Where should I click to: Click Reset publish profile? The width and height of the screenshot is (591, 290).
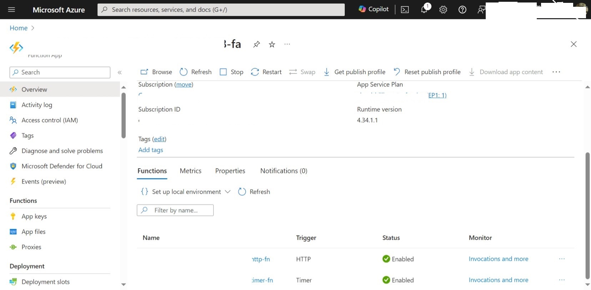click(427, 72)
